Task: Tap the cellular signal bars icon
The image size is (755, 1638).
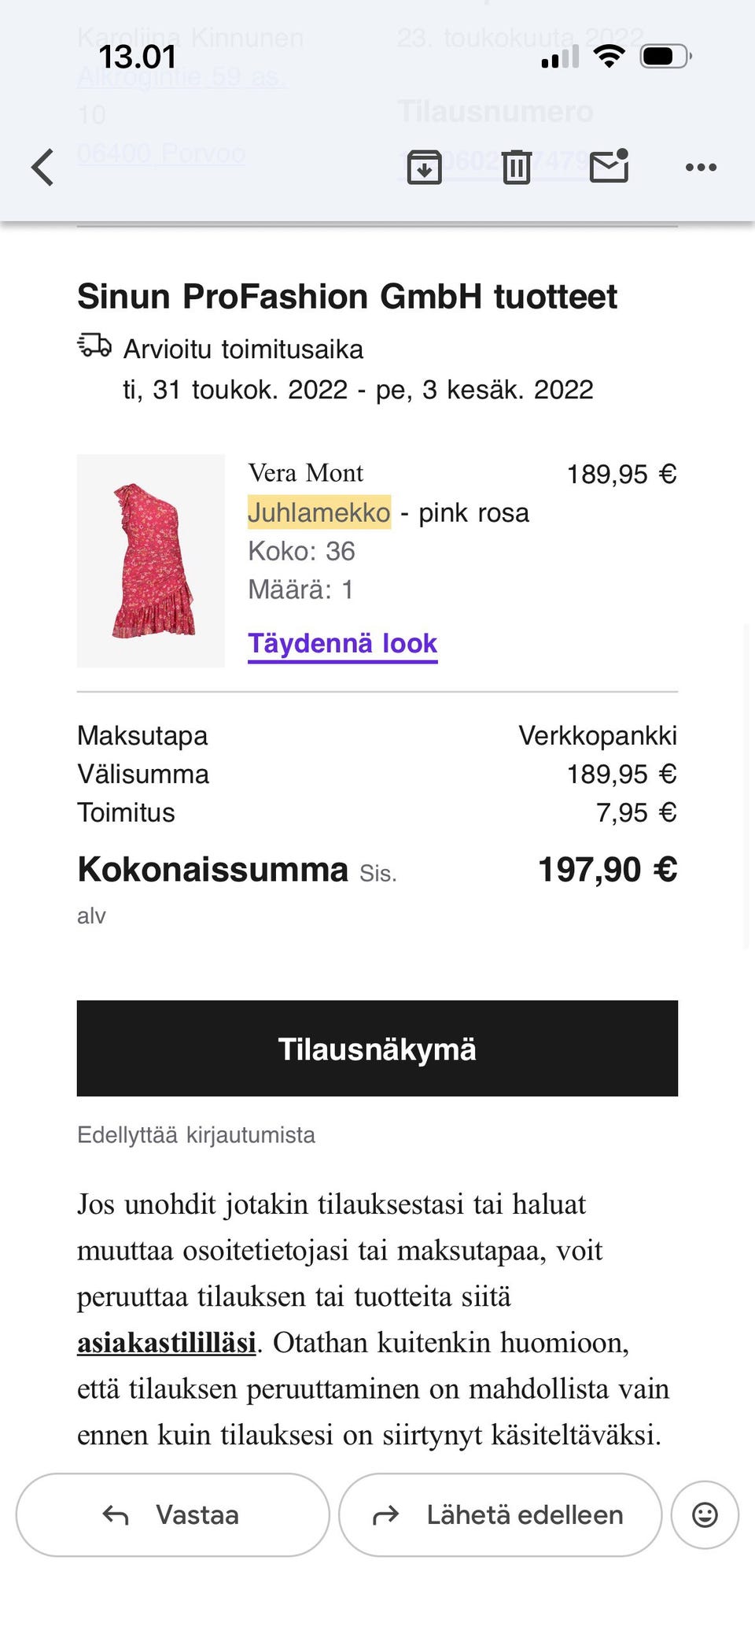Action: (560, 57)
